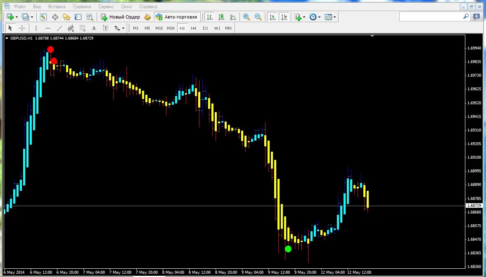The image size is (486, 277).
Task: Add a text label with the A tool
Action: pos(94,28)
